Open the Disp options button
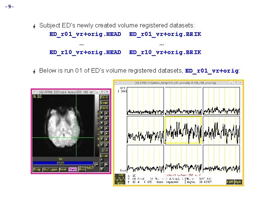The width and height of the screenshot is (267, 200). coord(37,169)
